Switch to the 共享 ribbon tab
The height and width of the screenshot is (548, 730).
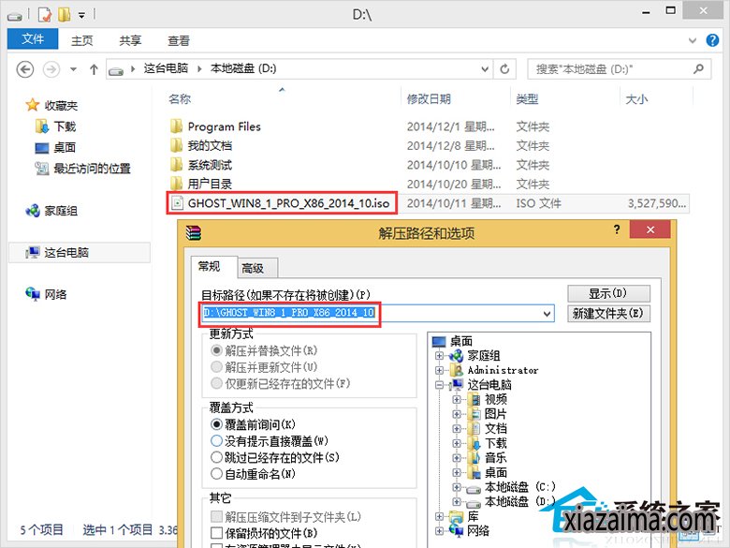(130, 41)
